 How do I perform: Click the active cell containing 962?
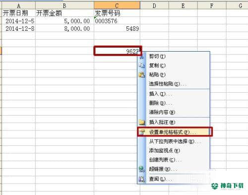[x=117, y=51]
